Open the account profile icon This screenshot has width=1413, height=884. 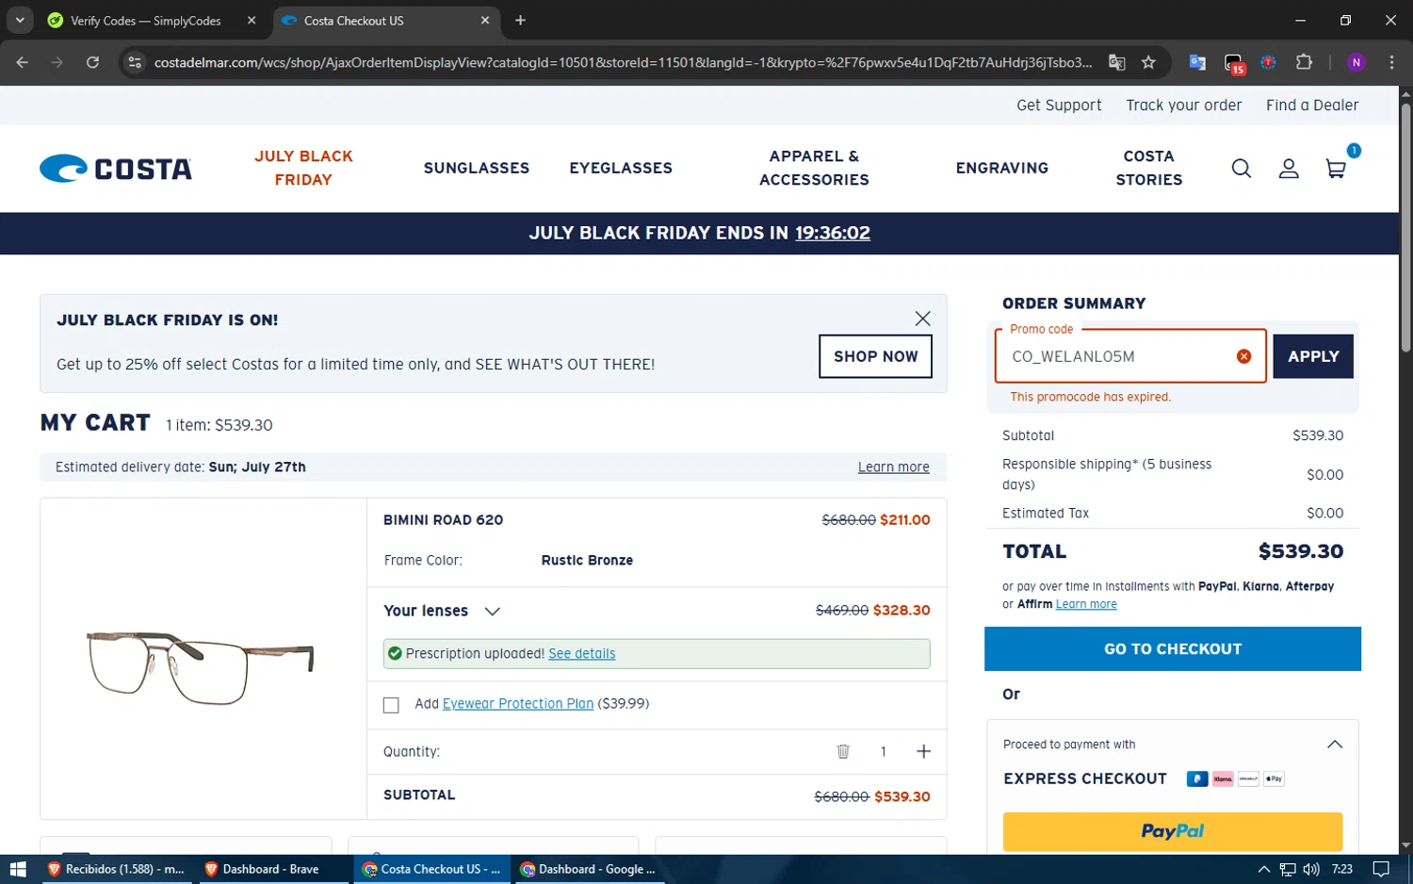tap(1289, 169)
